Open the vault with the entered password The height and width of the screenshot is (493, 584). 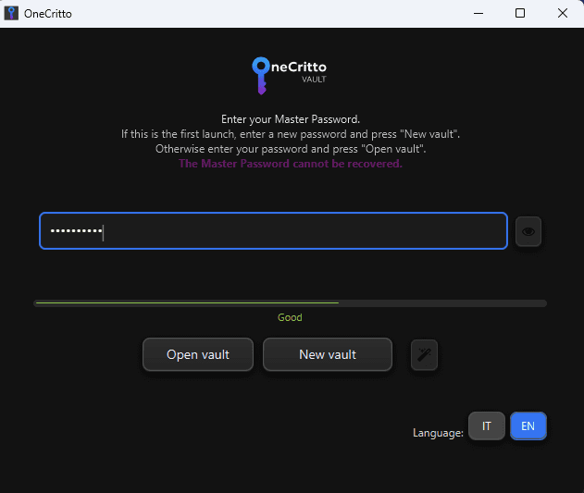point(198,354)
